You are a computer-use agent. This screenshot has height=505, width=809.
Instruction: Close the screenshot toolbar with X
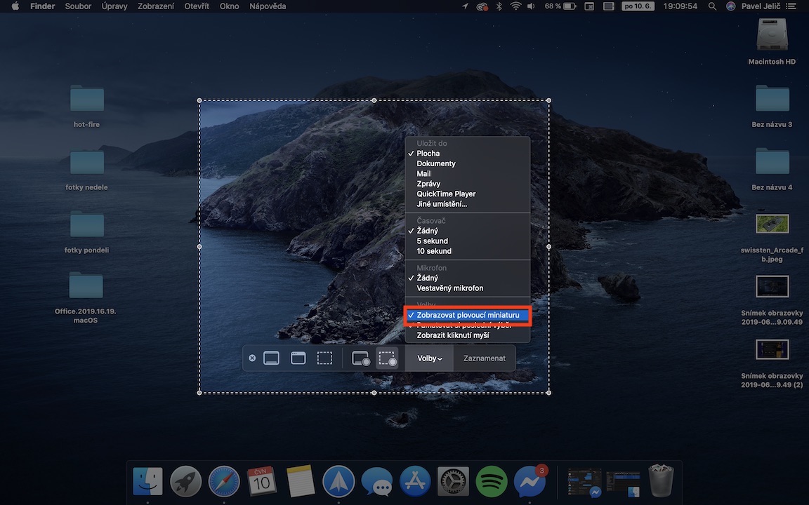[252, 358]
